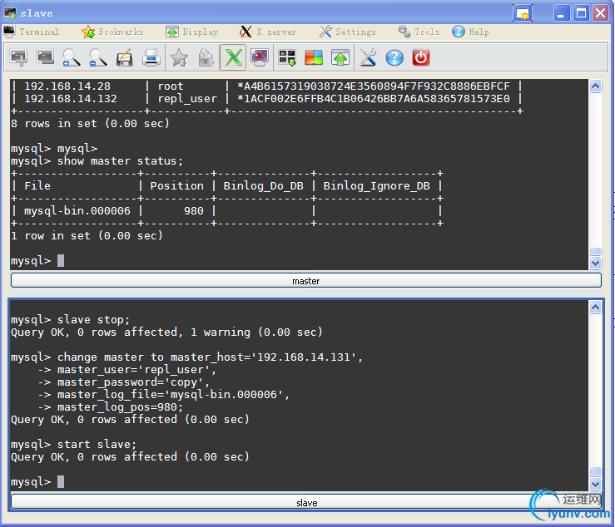Click IP '192.168.14.132' in table
The image size is (615, 527).
[71, 99]
